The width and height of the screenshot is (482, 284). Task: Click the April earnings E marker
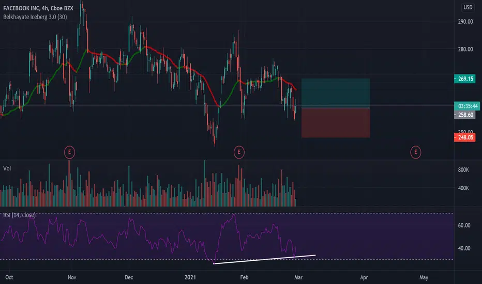pyautogui.click(x=416, y=152)
